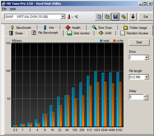Expand the QNAP VIRTUAL-DISK drive selector dropdown
Viewport: 154px width, 136px height.
tap(63, 16)
